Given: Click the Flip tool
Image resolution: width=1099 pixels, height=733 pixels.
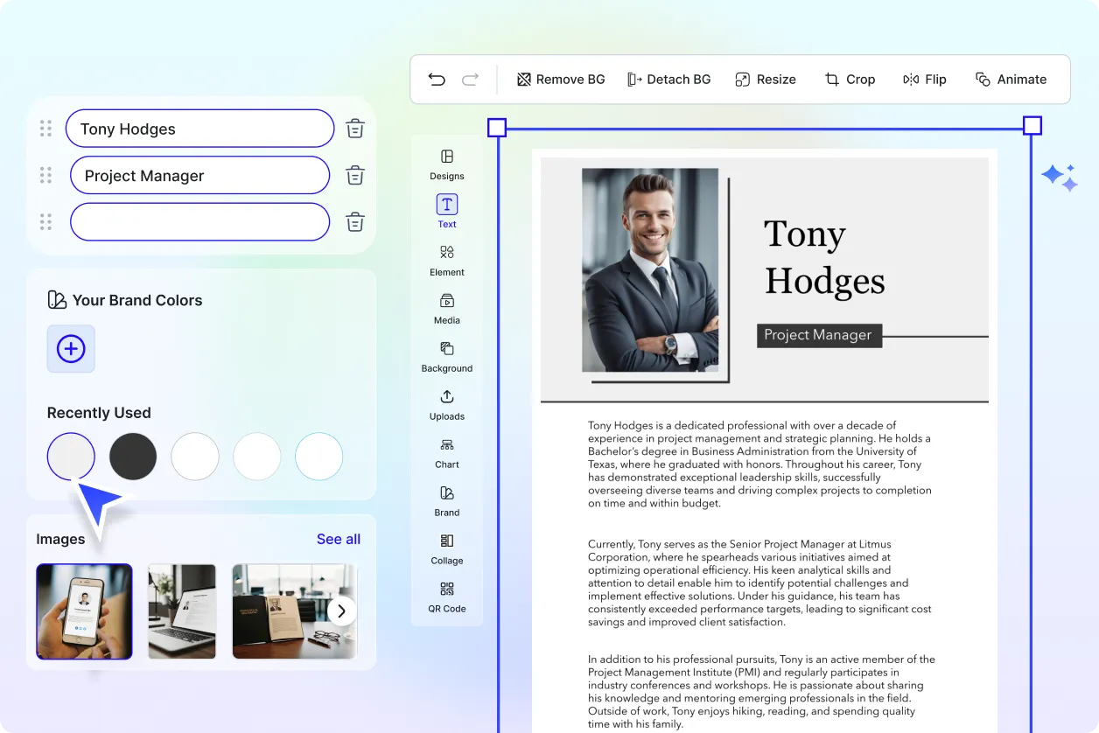Looking at the screenshot, I should click(x=925, y=80).
